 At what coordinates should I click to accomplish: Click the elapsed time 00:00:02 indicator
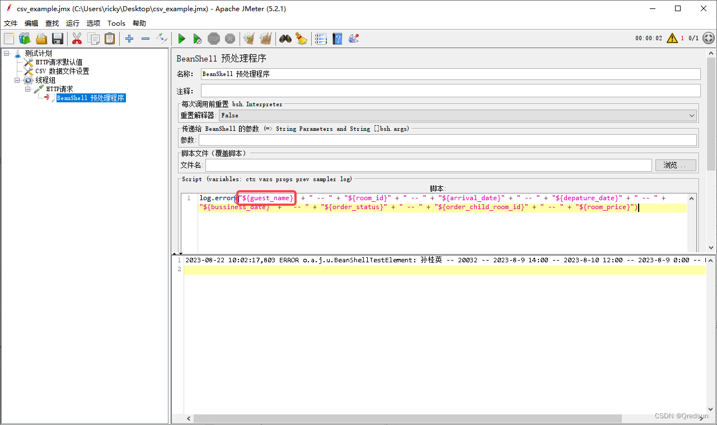tap(648, 39)
